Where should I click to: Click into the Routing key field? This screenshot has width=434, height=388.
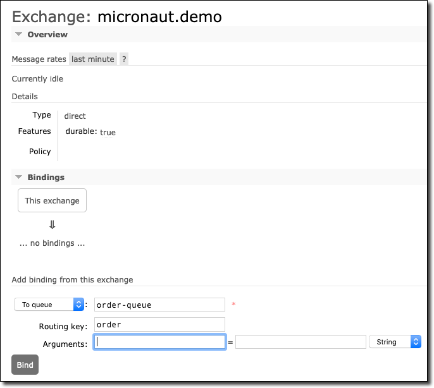(x=159, y=325)
